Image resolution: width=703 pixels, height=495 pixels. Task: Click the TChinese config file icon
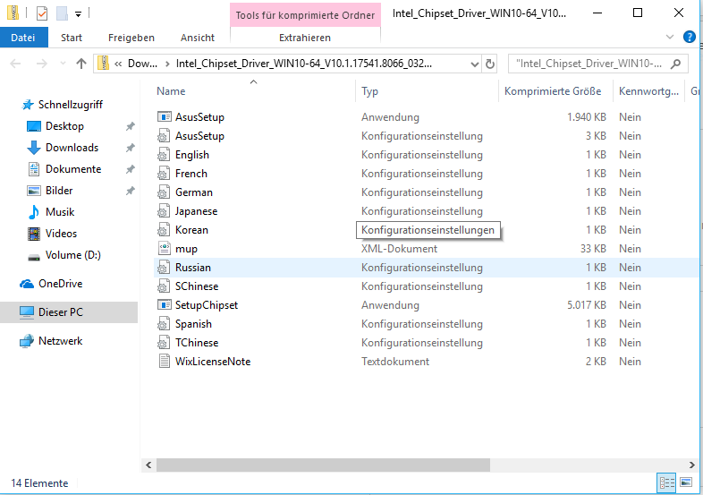tap(164, 343)
